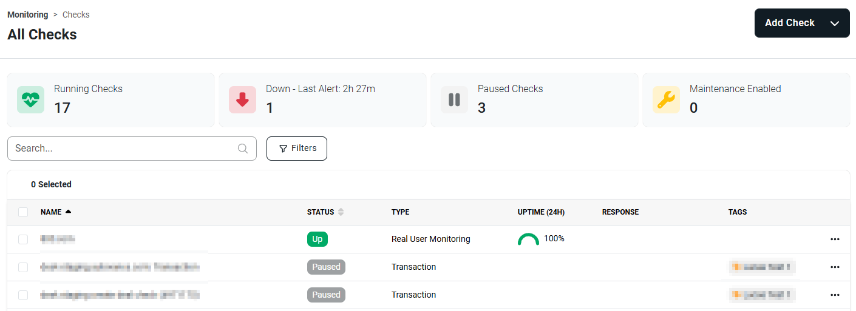Open the Paused Checks 3 card
The width and height of the screenshot is (856, 311).
[x=534, y=100]
